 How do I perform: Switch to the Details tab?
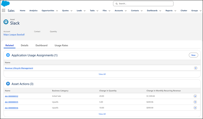[x=25, y=45]
